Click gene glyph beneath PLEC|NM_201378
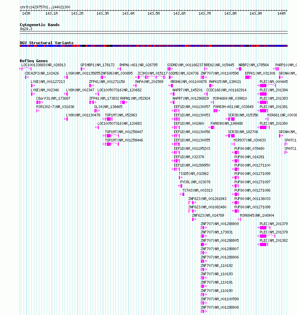 point(266,236)
